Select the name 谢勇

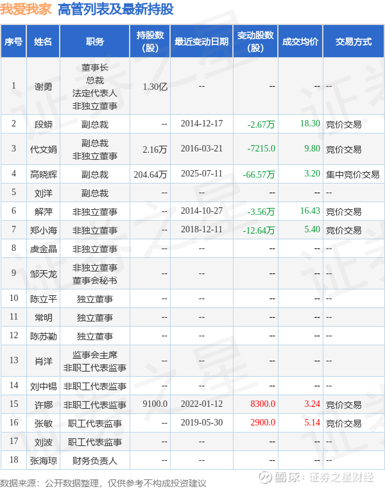click(x=44, y=87)
